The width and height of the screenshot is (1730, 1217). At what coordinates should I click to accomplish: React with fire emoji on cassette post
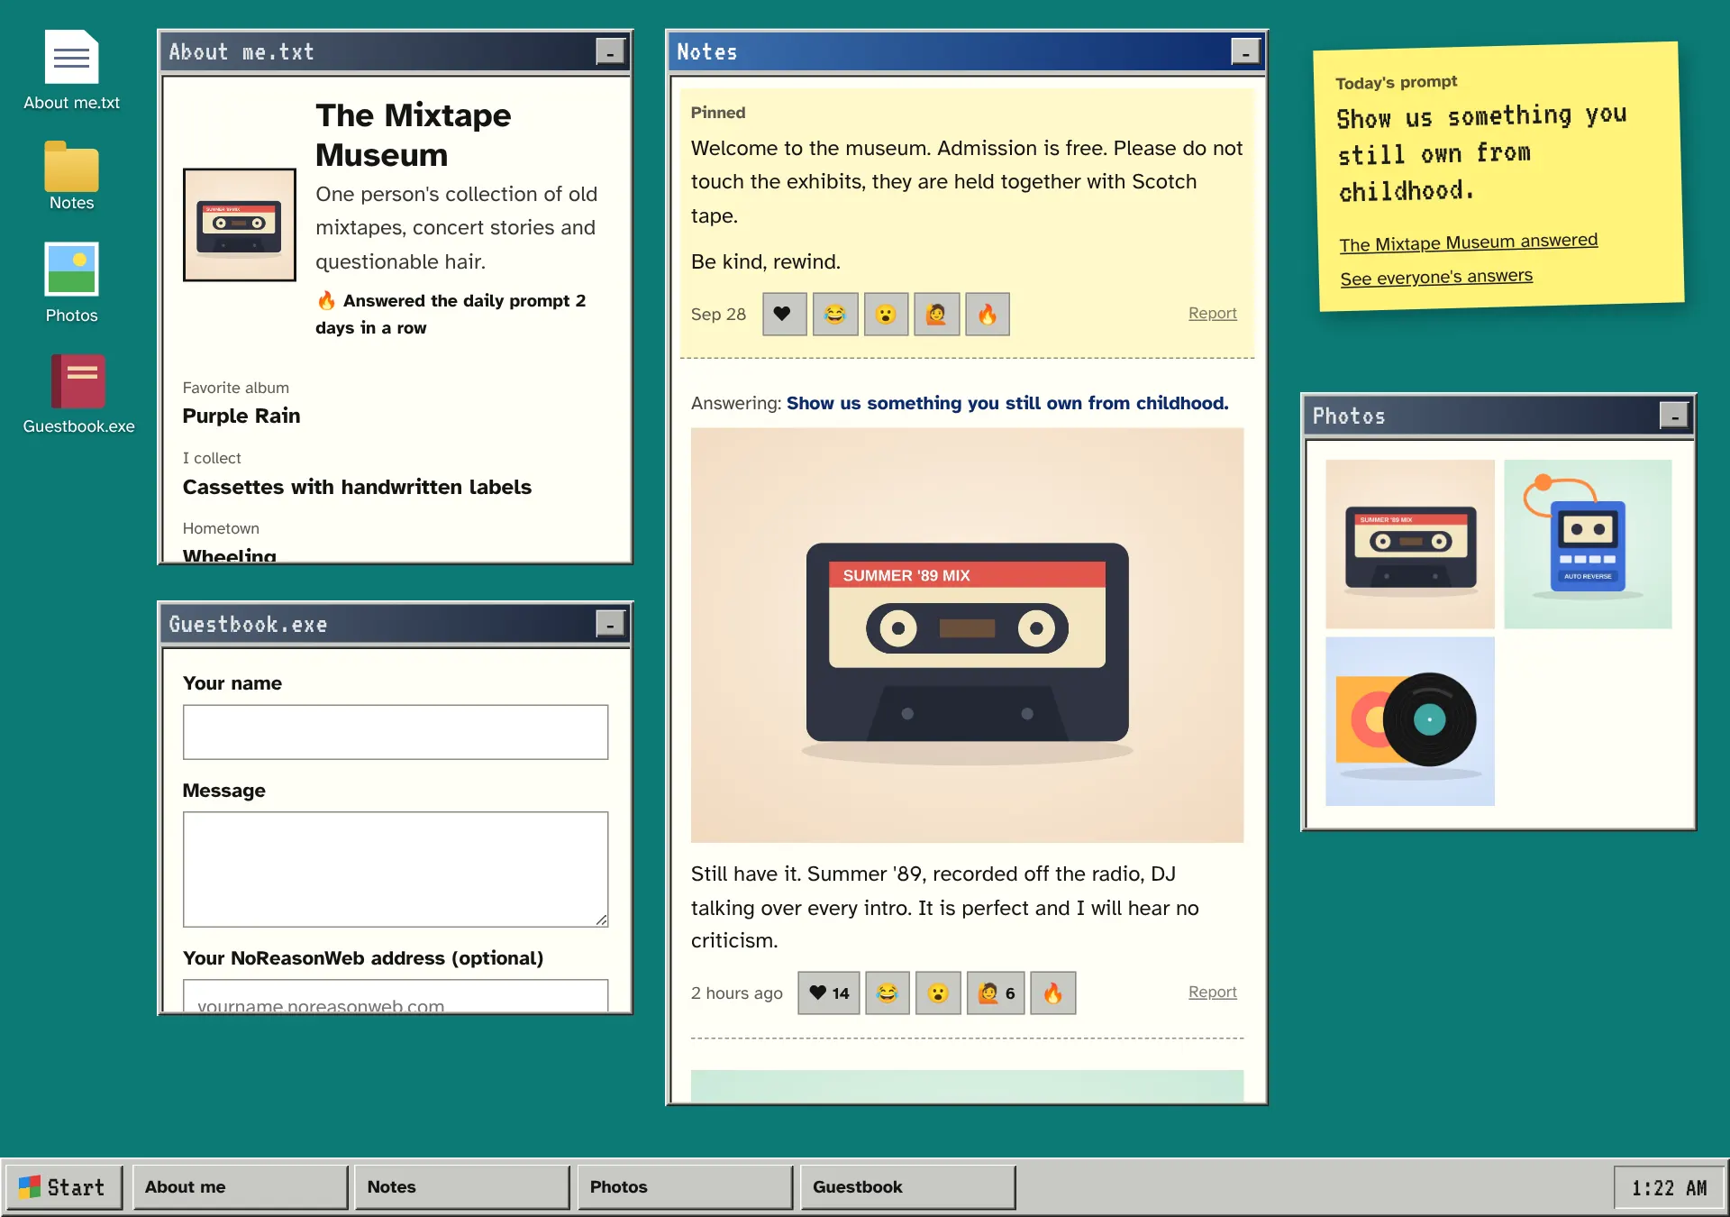(x=1053, y=993)
